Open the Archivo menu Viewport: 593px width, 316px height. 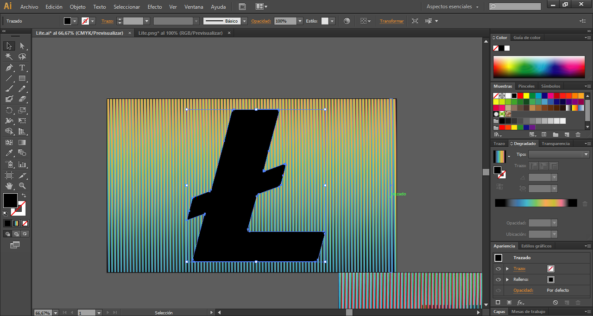29,7
